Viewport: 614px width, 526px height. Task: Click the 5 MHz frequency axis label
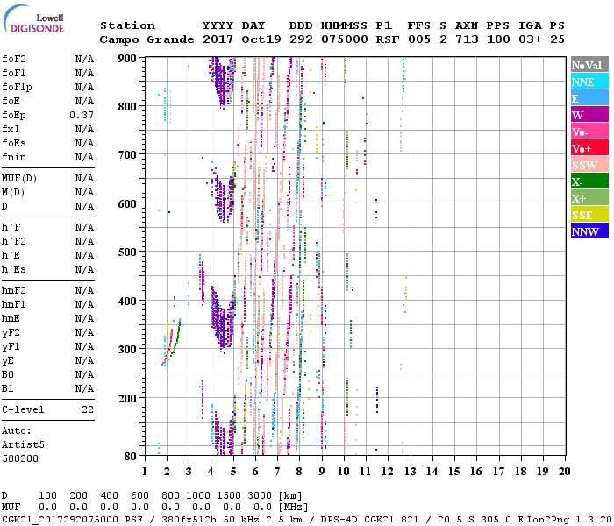[x=233, y=472]
